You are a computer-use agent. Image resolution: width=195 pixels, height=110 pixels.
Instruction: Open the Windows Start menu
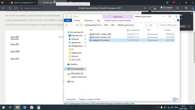point(3,107)
